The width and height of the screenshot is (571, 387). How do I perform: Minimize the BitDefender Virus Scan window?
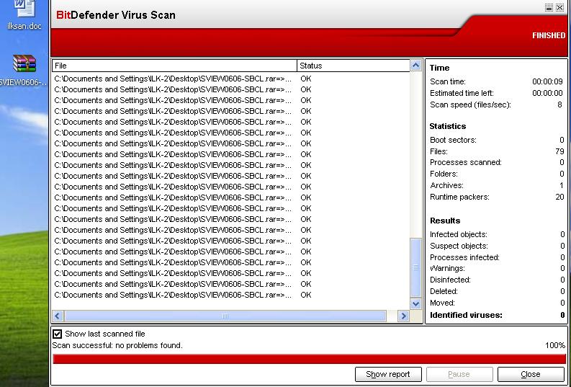549,8
